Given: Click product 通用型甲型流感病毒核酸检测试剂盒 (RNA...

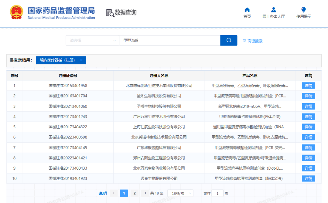Looking at the screenshot, I should 250,127.
